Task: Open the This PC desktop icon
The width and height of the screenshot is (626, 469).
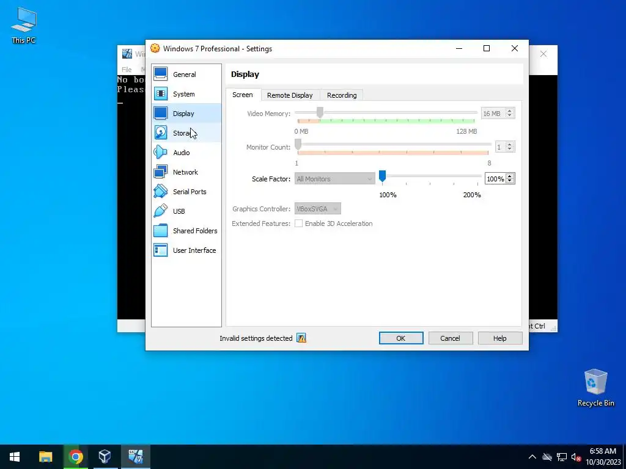Action: pyautogui.click(x=24, y=26)
